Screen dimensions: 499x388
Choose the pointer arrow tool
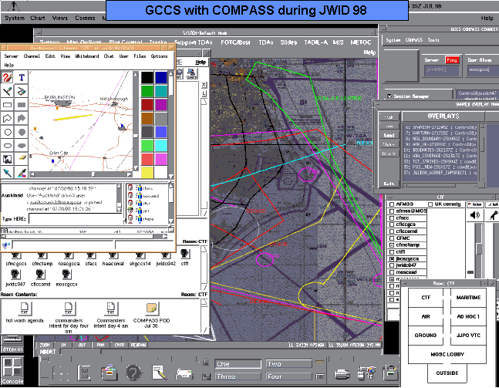click(7, 173)
